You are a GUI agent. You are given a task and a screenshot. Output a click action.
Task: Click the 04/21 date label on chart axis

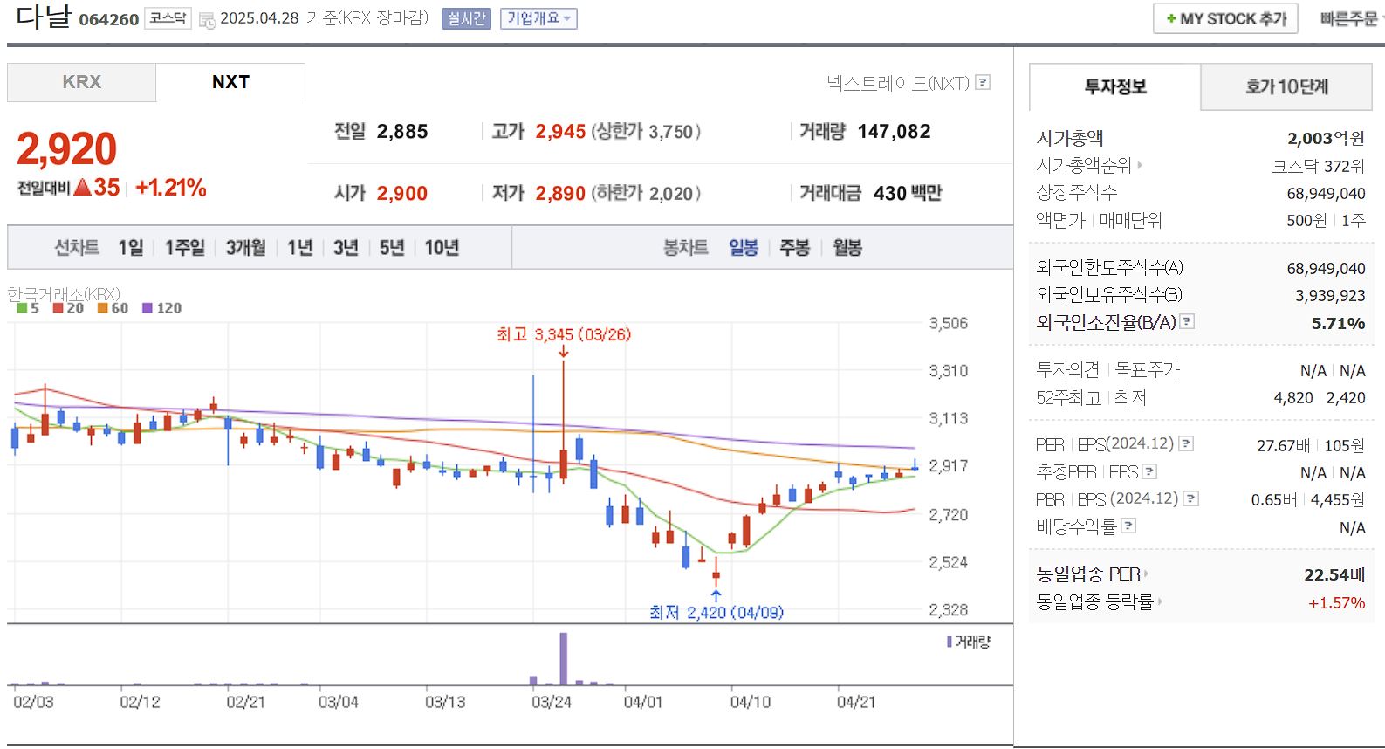click(x=856, y=702)
